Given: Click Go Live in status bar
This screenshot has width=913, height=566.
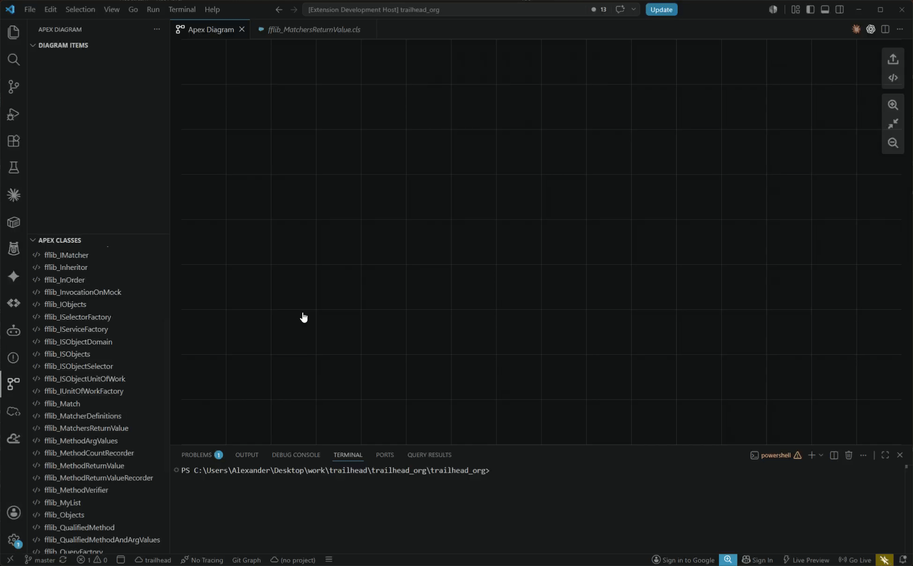Looking at the screenshot, I should (x=855, y=560).
